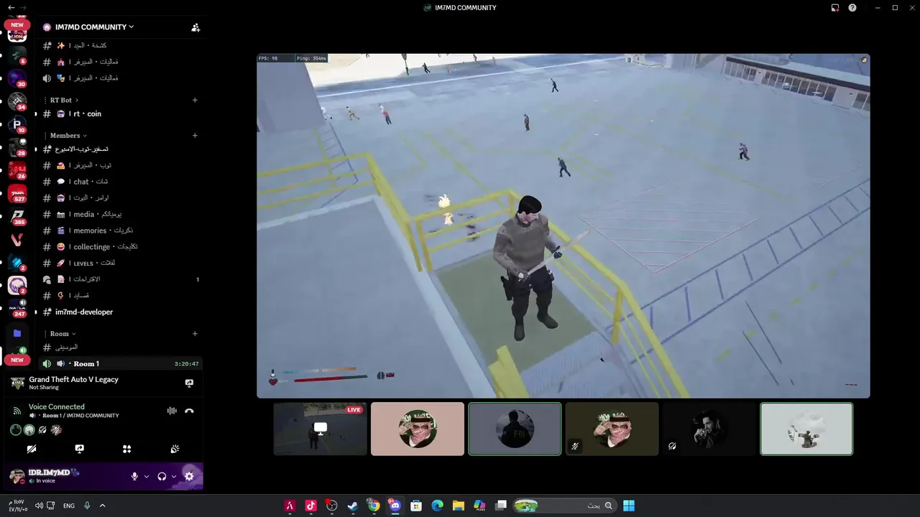Open the memories channel
Image resolution: width=920 pixels, height=517 pixels.
coord(119,230)
